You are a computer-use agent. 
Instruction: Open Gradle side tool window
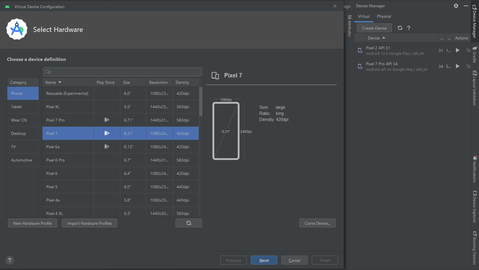475,54
